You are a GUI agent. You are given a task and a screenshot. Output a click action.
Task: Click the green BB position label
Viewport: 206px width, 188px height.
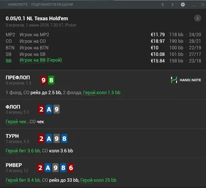(9, 61)
